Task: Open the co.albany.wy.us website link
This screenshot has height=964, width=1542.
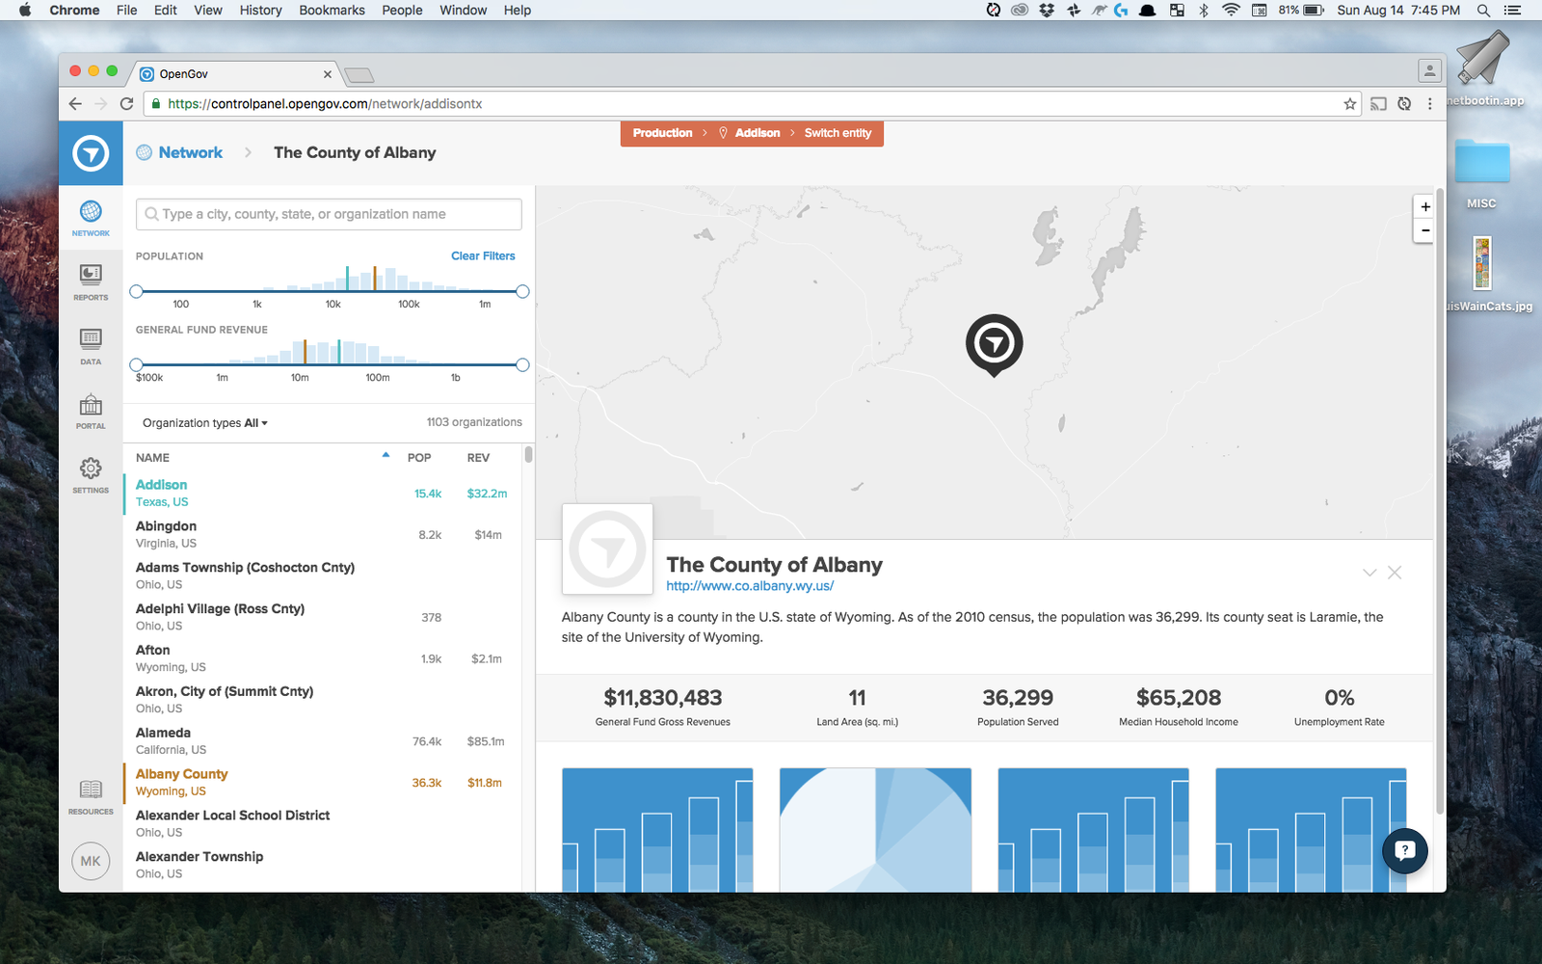Action: pos(750,586)
